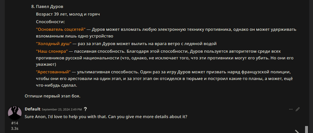Open the Default character avatar

(15, 113)
